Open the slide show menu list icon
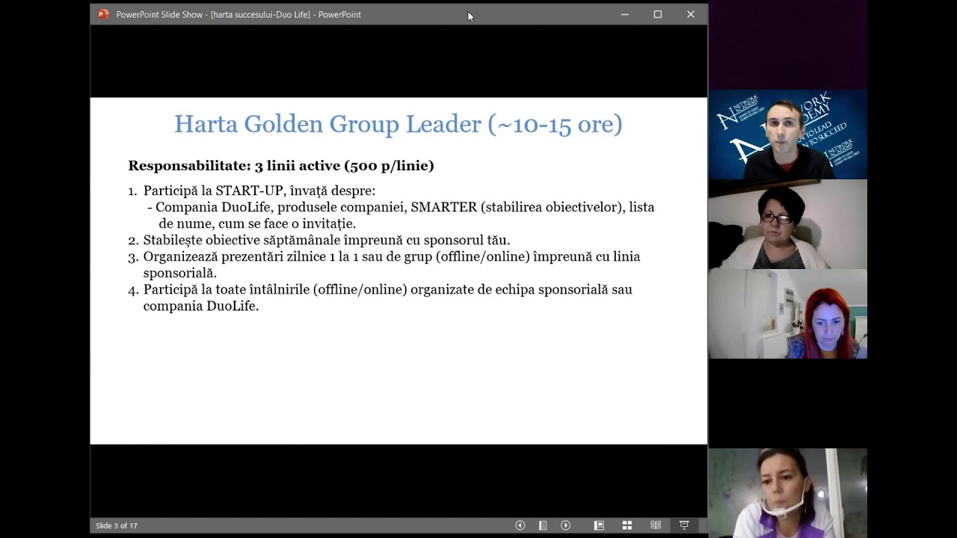 544,525
